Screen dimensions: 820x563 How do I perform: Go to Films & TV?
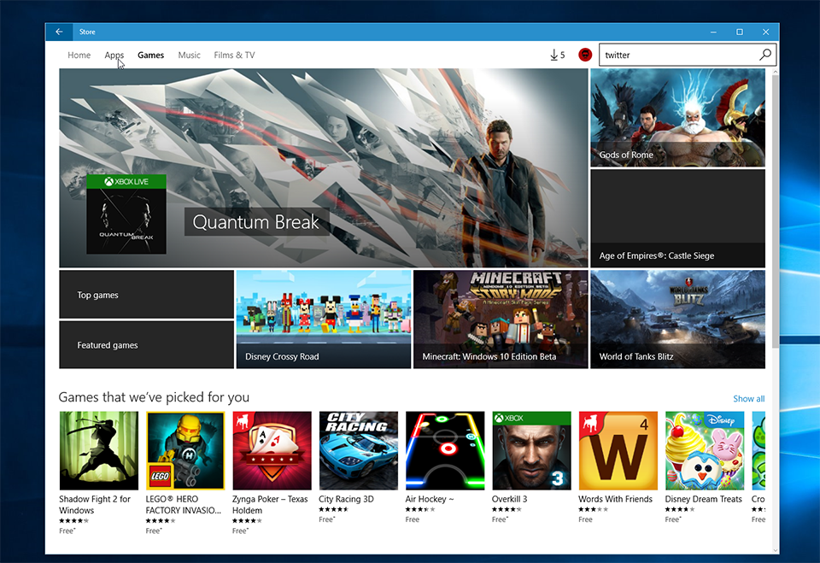234,55
